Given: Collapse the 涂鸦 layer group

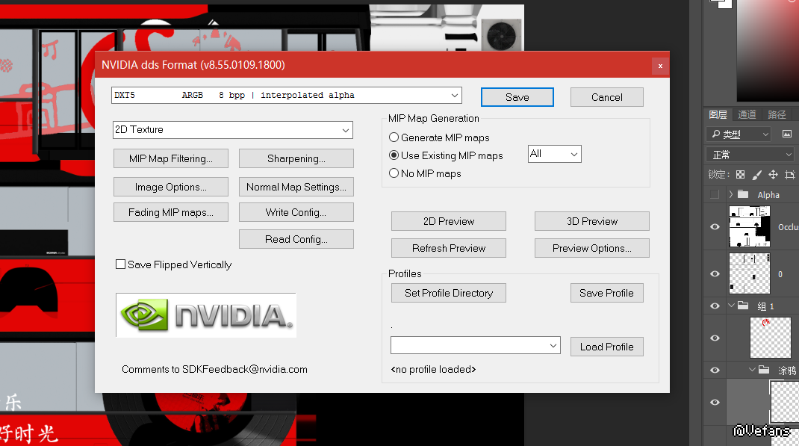Looking at the screenshot, I should [x=752, y=370].
